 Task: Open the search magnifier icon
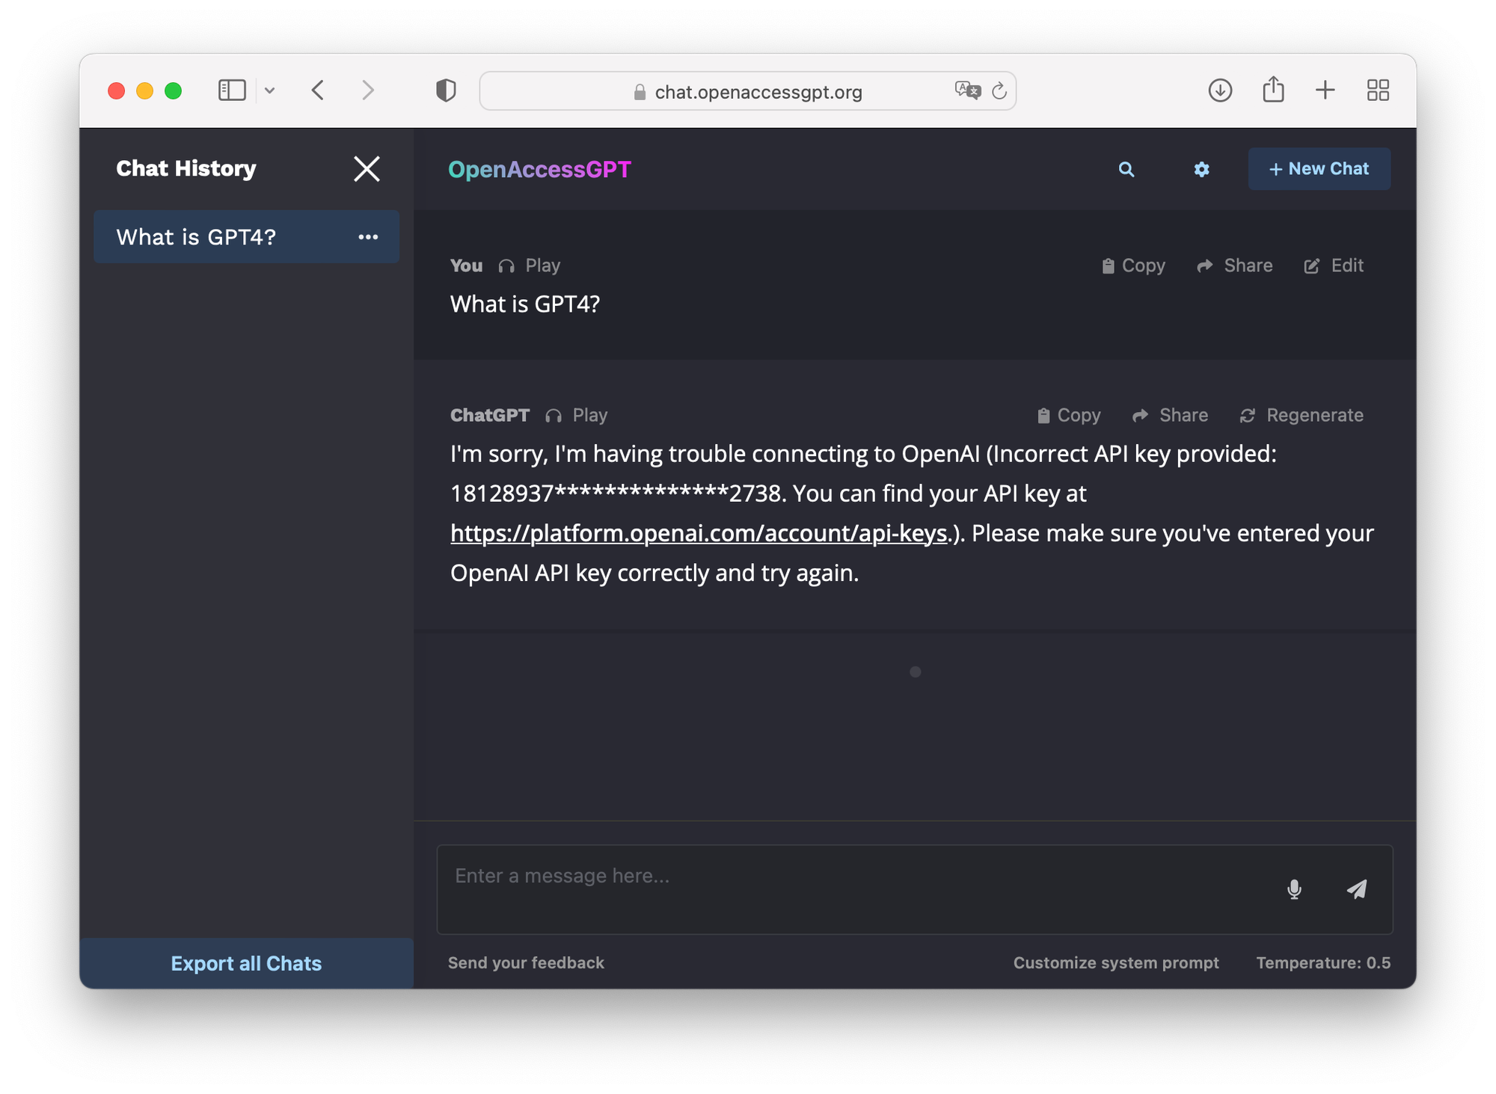coord(1126,170)
